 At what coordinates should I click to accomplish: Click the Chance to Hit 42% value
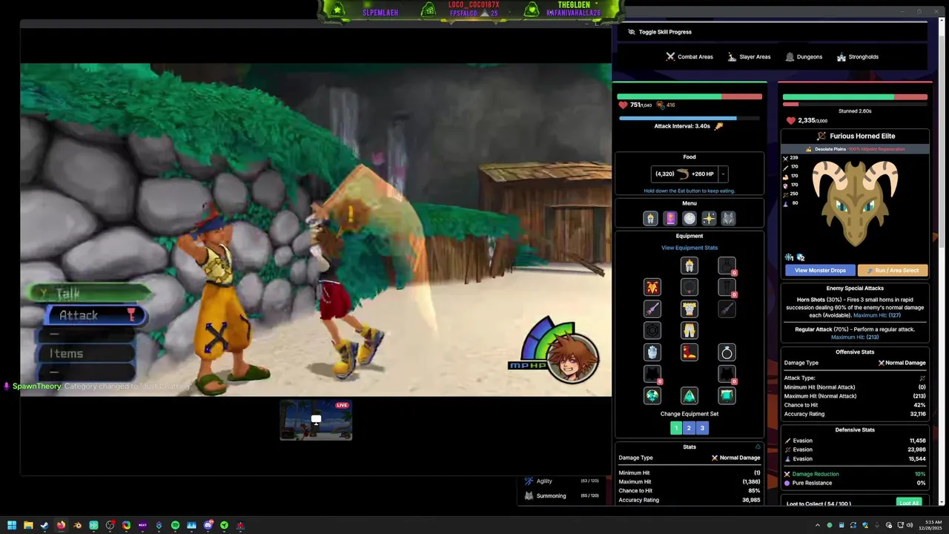(x=920, y=405)
